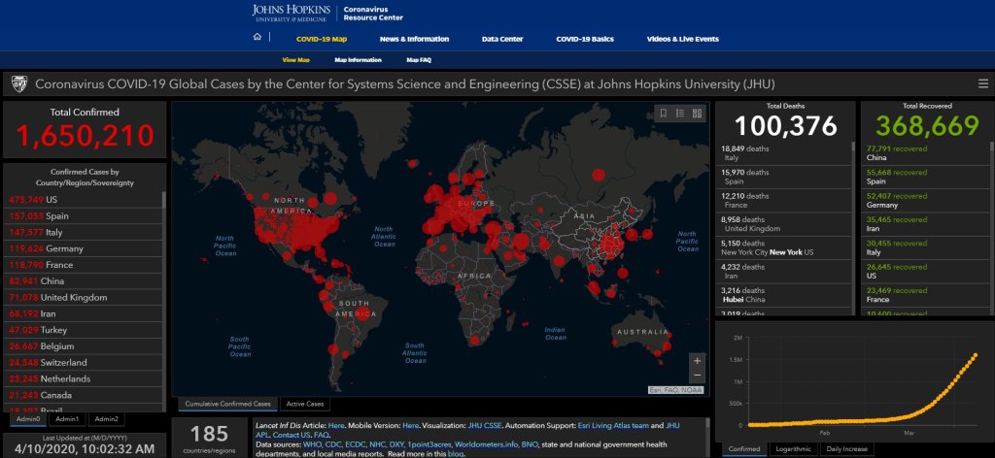Image resolution: width=995 pixels, height=458 pixels.
Task: Show the Daily Increase chart
Action: 847,449
